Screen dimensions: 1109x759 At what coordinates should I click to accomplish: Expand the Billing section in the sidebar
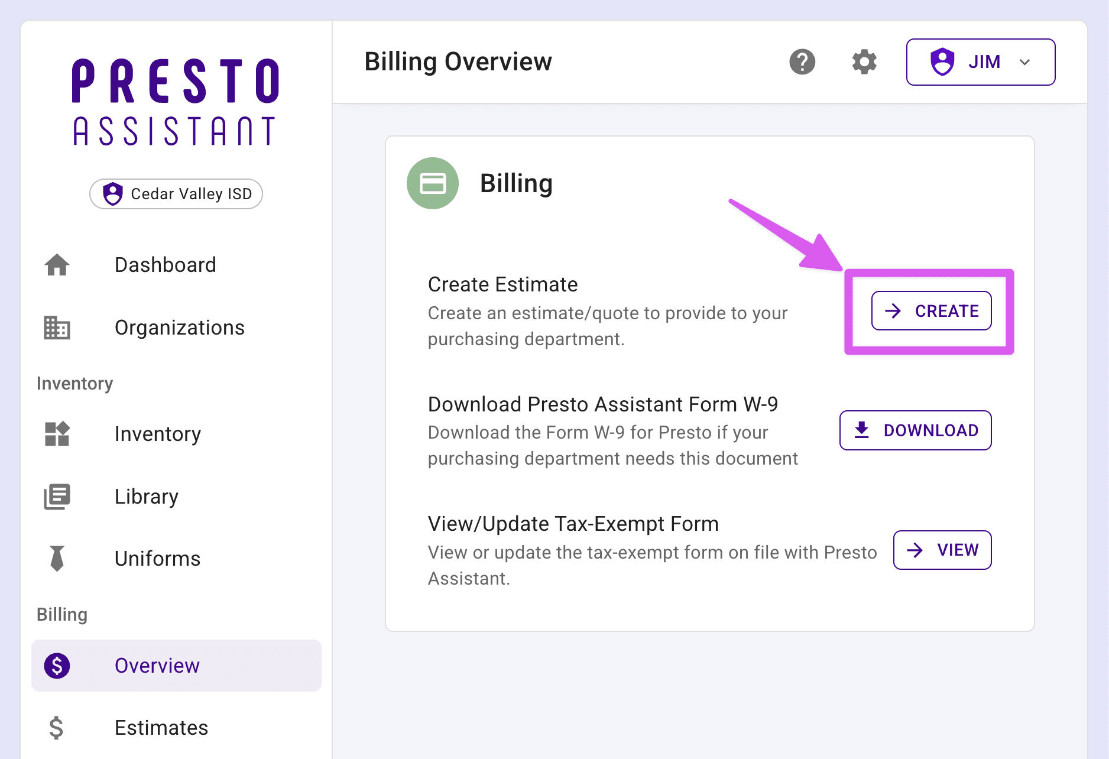62,614
